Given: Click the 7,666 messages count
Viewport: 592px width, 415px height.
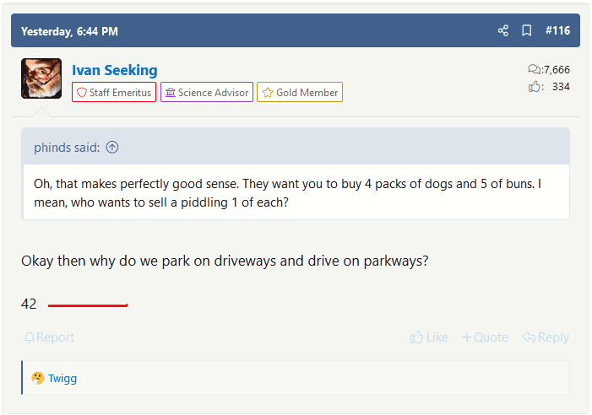Looking at the screenshot, I should pyautogui.click(x=557, y=70).
